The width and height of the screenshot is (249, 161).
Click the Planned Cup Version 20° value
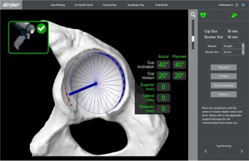pyautogui.click(x=179, y=76)
